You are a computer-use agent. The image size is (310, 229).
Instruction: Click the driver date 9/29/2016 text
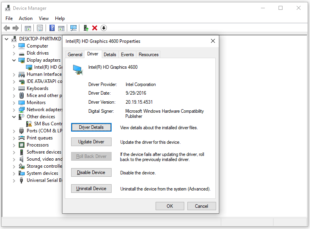(x=136, y=93)
